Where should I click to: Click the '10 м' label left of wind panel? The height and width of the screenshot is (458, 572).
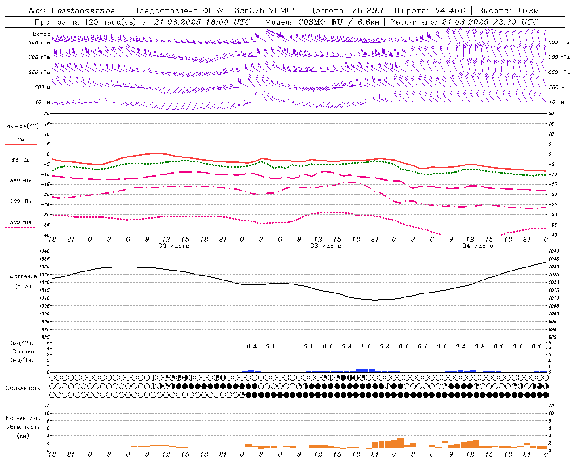point(43,102)
